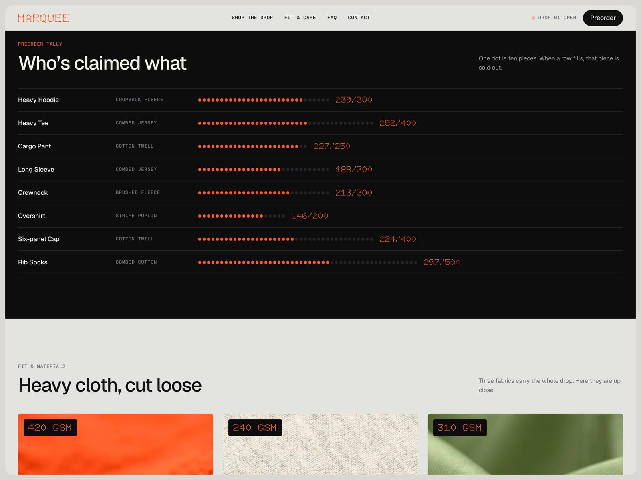Click the Rib Socks row name
Image resolution: width=641 pixels, height=480 pixels.
click(x=33, y=262)
